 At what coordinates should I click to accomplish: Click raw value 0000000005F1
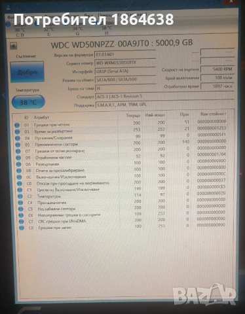(212, 135)
